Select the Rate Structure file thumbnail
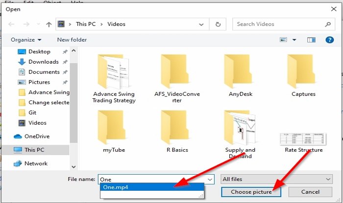The height and width of the screenshot is (203, 343). click(303, 142)
